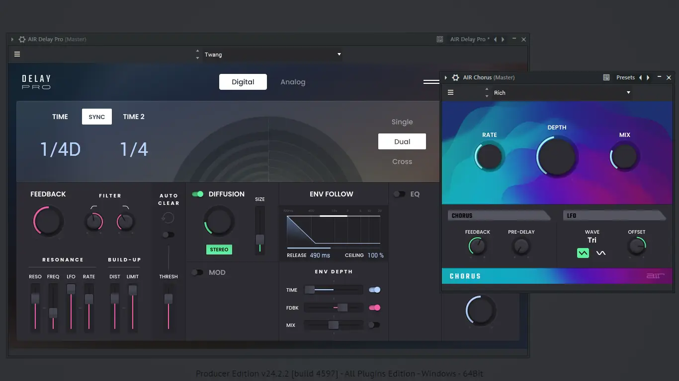Open the AIR Chorus gear settings icon
The image size is (679, 381).
pos(455,77)
